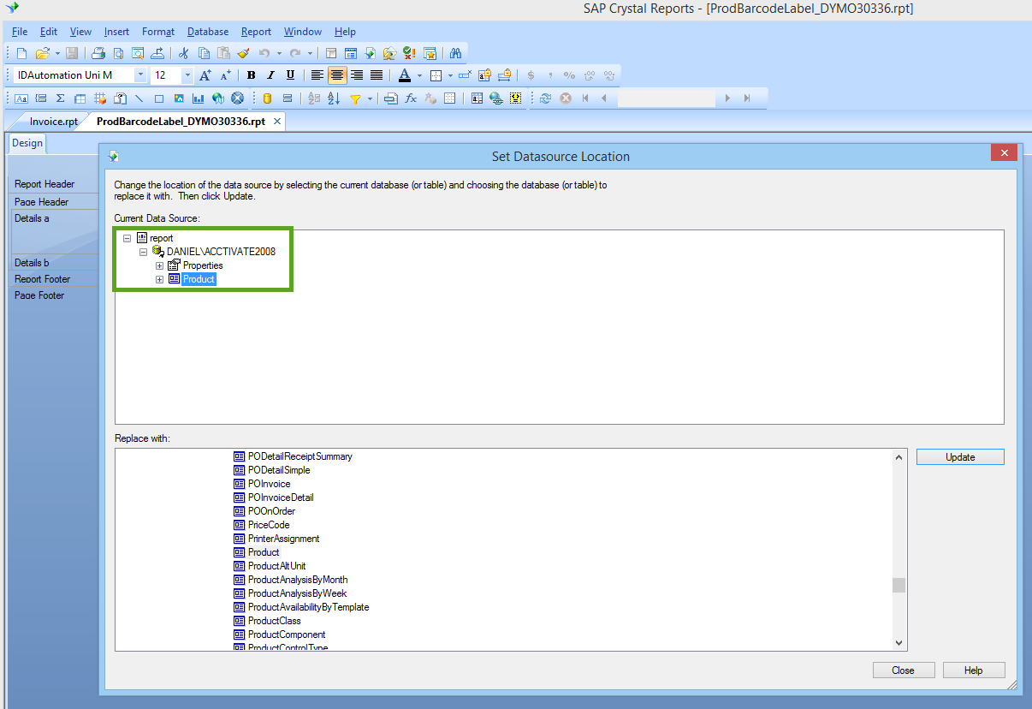The height and width of the screenshot is (709, 1032).
Task: Click the Insert Map globe icon
Action: [x=218, y=98]
